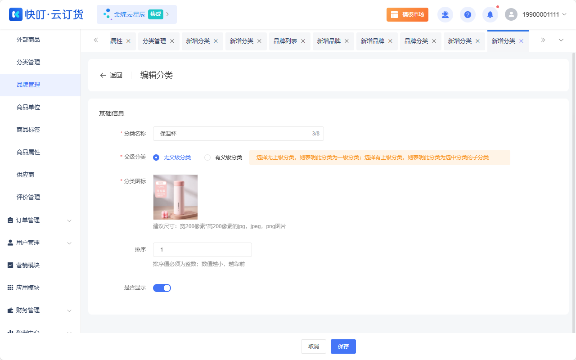This screenshot has height=360, width=576.
Task: Open the 金蝶云星辰 integration chevron
Action: point(168,14)
